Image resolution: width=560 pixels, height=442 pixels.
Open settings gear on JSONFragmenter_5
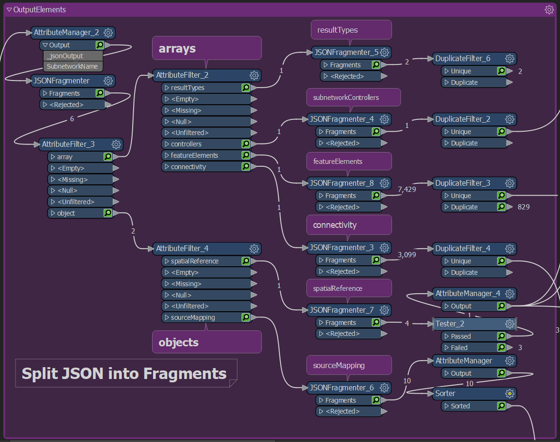pos(385,52)
